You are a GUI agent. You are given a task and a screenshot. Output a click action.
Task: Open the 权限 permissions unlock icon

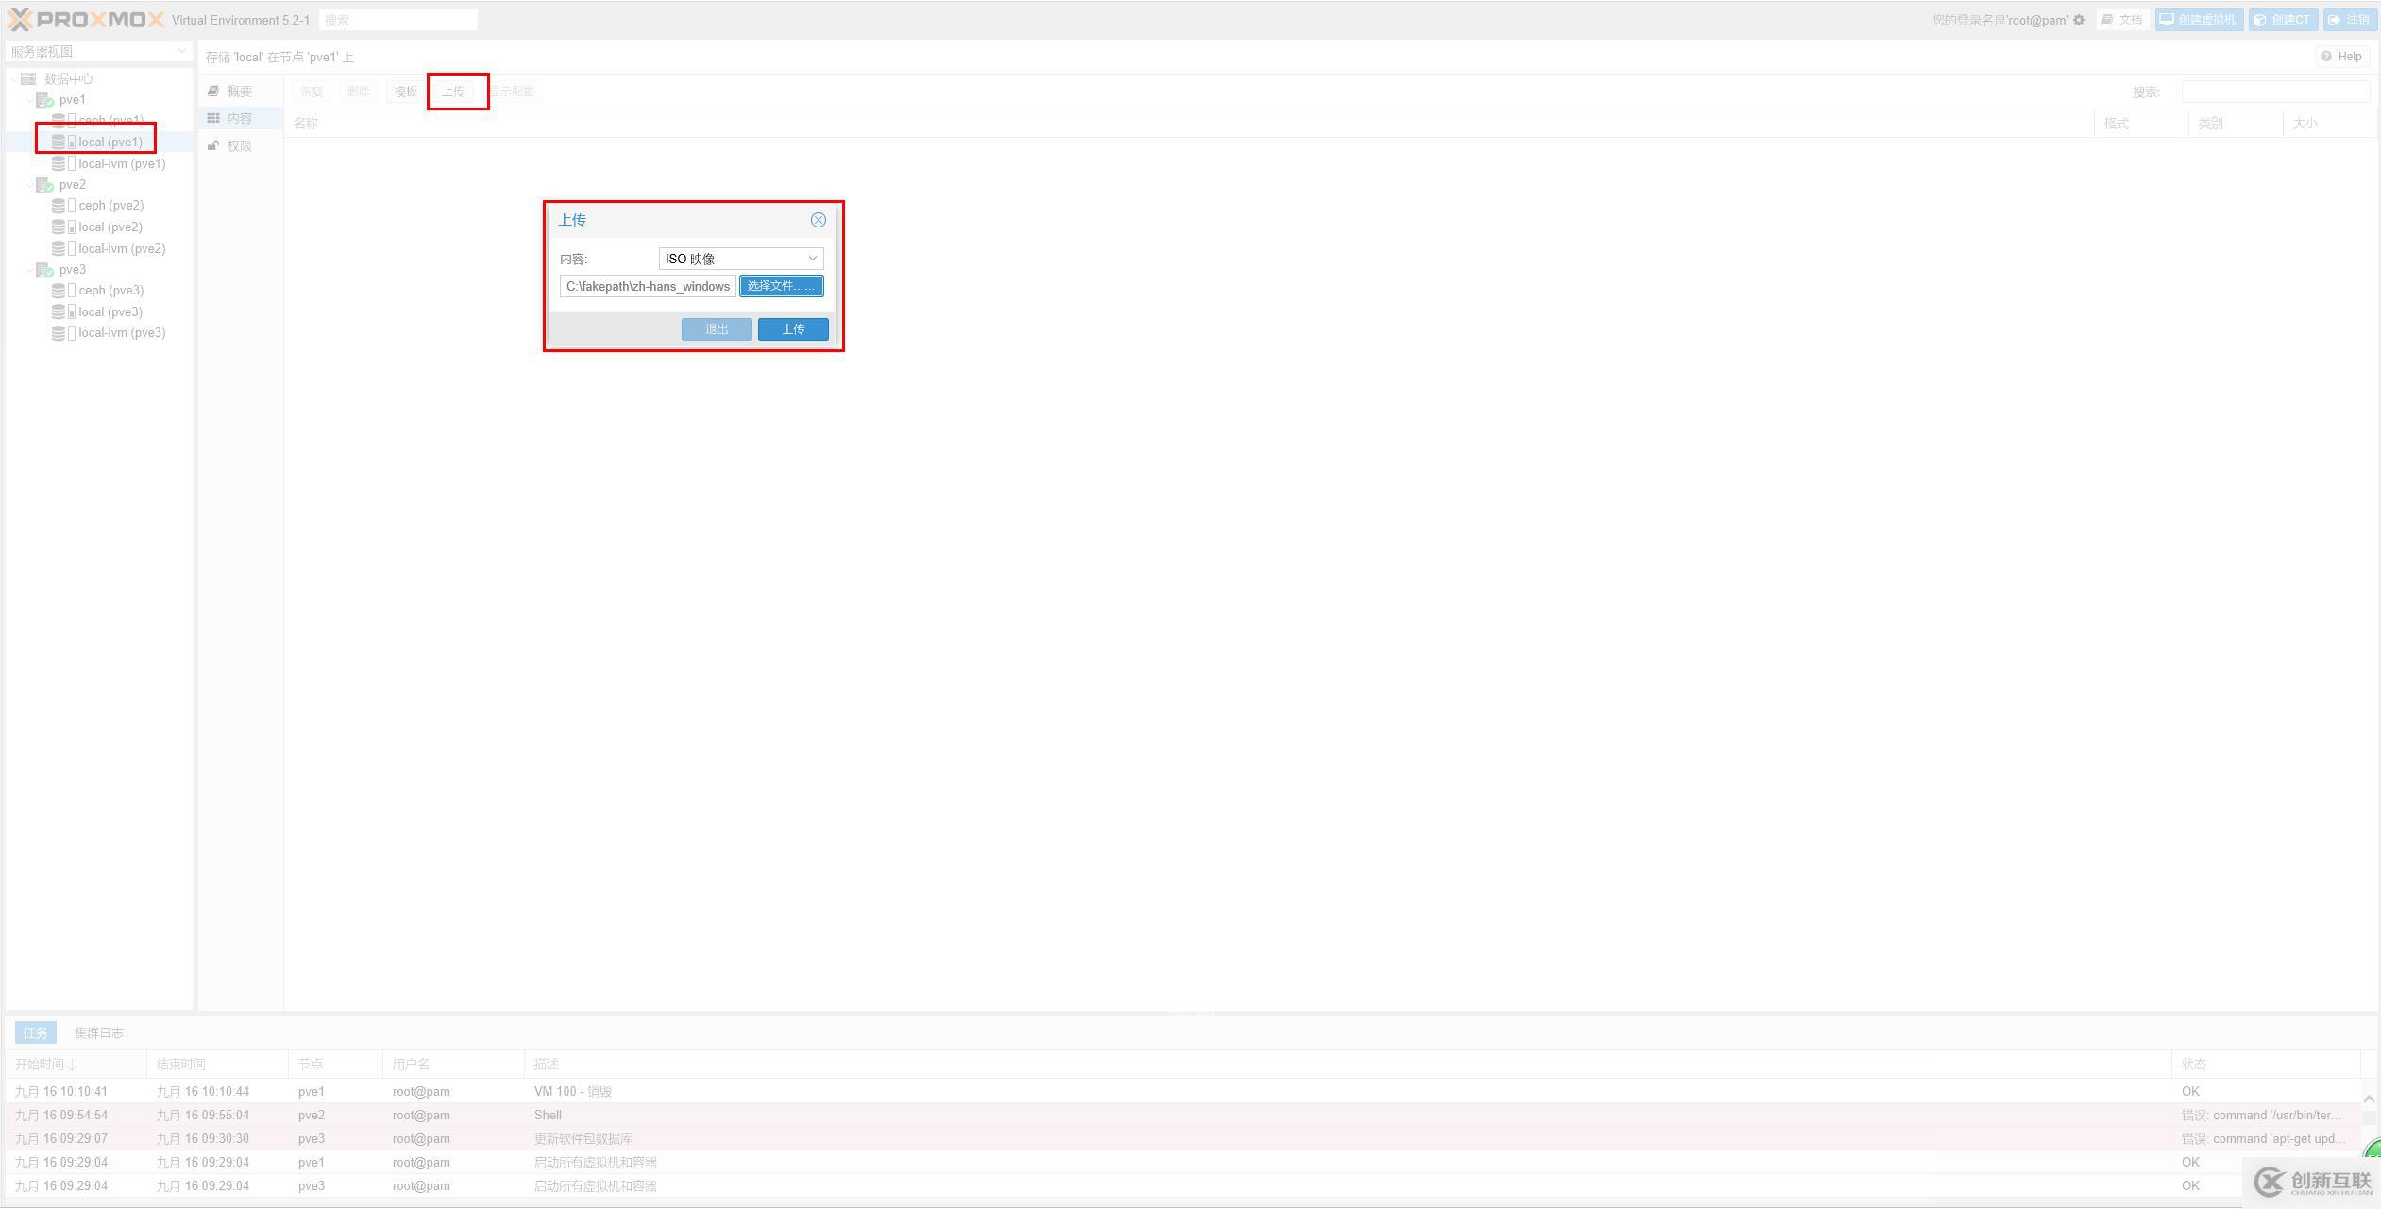point(214,146)
